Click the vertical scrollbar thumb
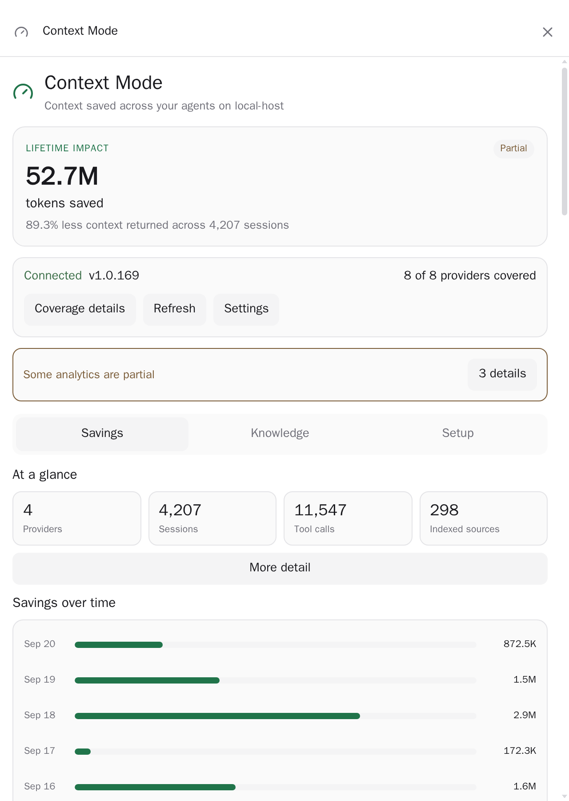 [565, 142]
